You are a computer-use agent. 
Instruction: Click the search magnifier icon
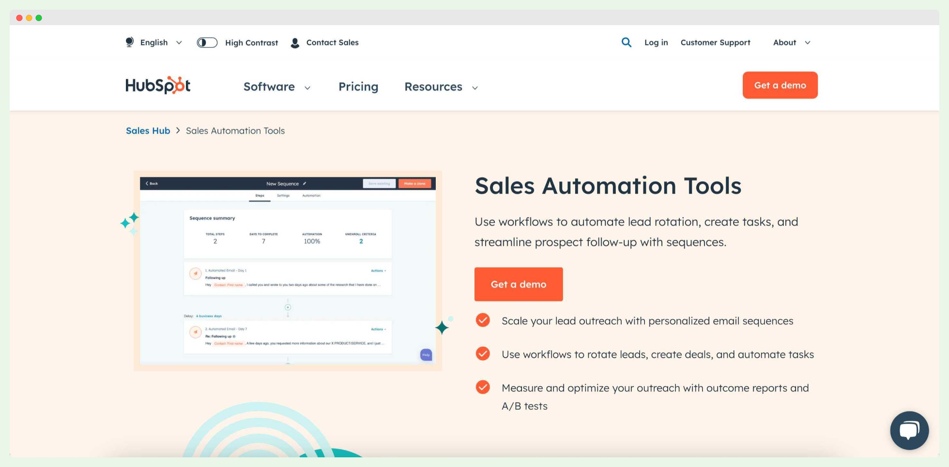click(626, 42)
